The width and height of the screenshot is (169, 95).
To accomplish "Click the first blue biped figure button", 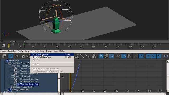I will pyautogui.click(x=141, y=56).
